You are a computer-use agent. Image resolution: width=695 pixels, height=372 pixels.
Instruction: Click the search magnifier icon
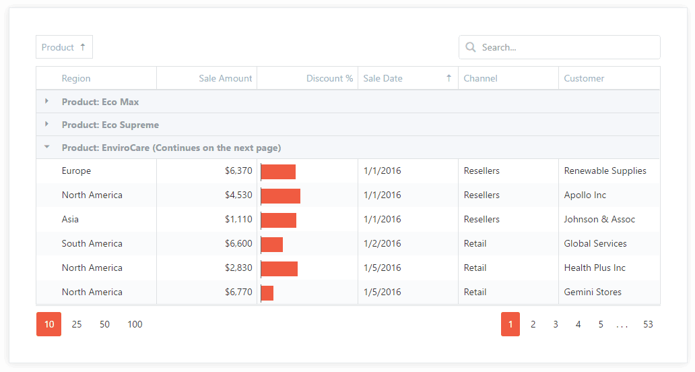pyautogui.click(x=470, y=47)
